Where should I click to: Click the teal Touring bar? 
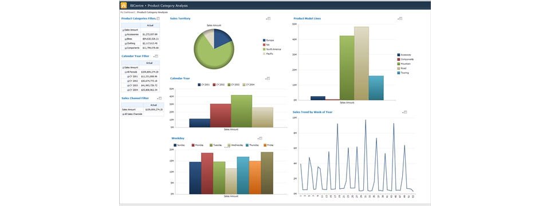(x=376, y=88)
